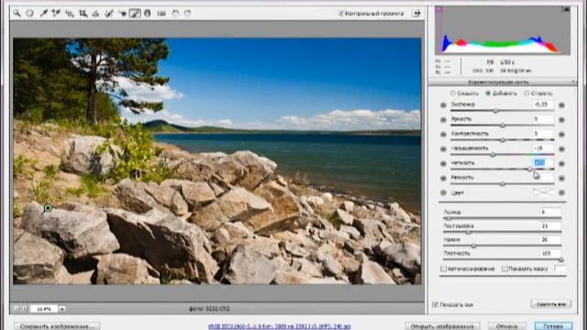Click the Экспонир slider handle
Image resolution: width=587 pixels, height=330 pixels.
[495, 111]
